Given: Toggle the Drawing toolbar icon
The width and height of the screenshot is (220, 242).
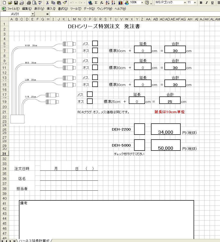Looking at the screenshot, I should point(126,2).
